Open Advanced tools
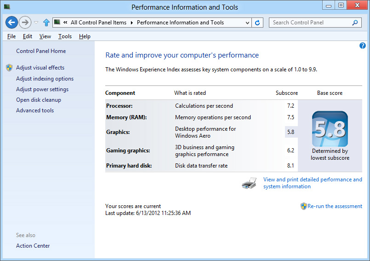 point(35,110)
